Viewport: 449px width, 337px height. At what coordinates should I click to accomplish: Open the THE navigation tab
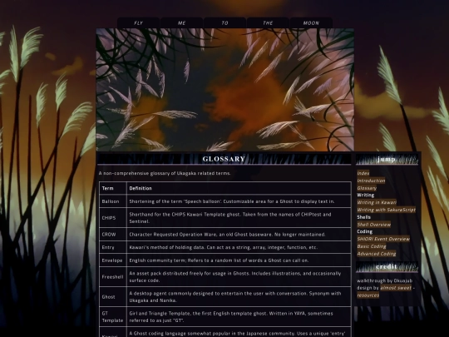tap(268, 23)
